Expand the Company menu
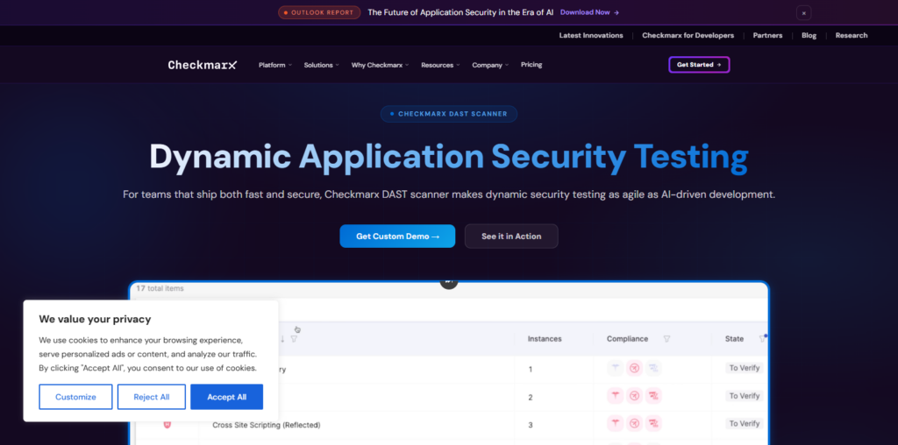 click(x=490, y=65)
